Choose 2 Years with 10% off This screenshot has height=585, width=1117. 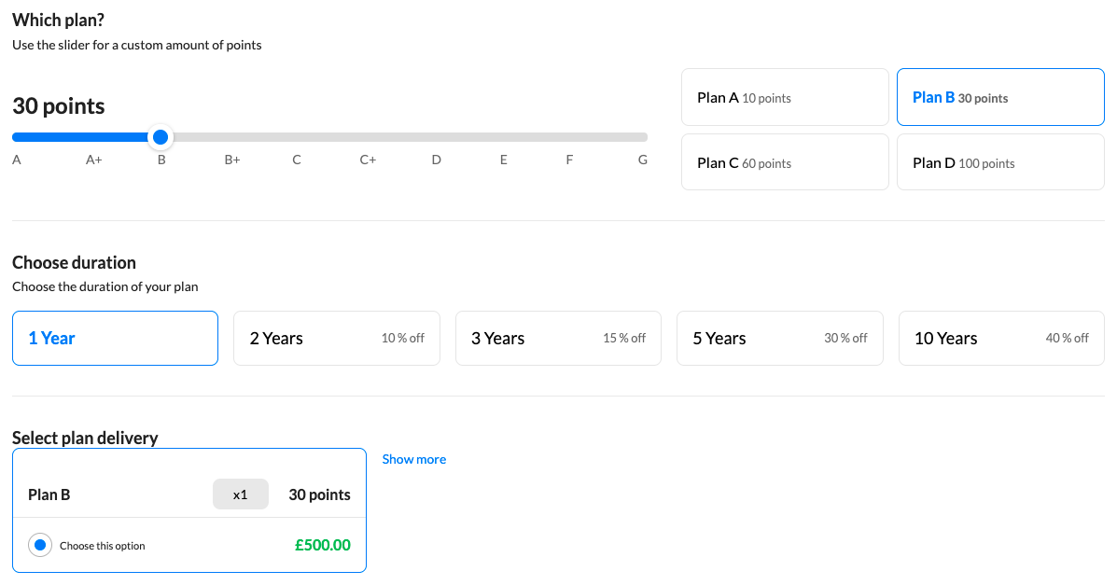pyautogui.click(x=337, y=338)
